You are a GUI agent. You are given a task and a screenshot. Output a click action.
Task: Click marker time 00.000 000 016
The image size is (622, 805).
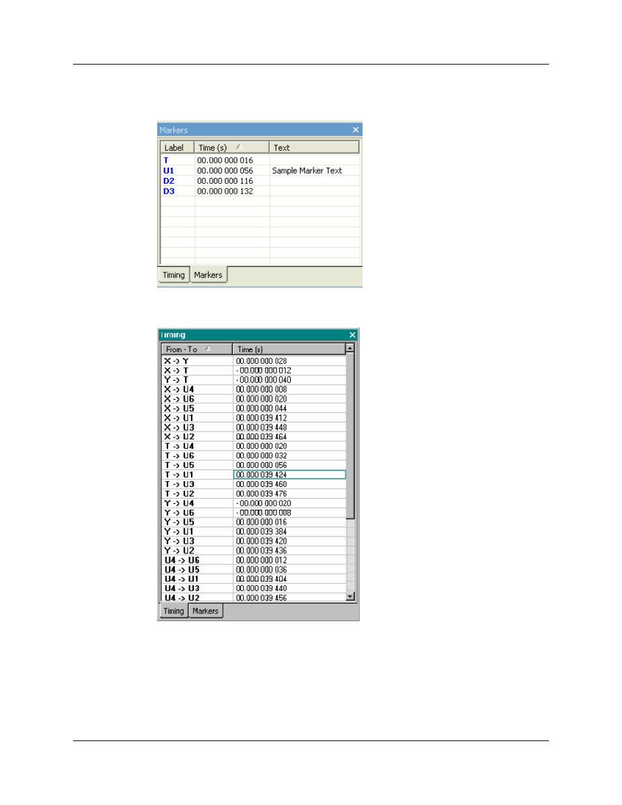(x=225, y=160)
